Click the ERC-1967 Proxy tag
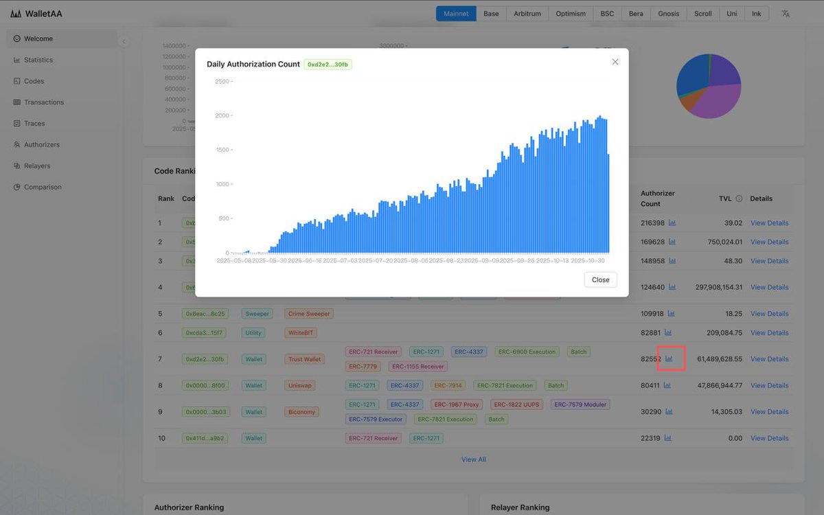Image resolution: width=824 pixels, height=515 pixels. (457, 404)
